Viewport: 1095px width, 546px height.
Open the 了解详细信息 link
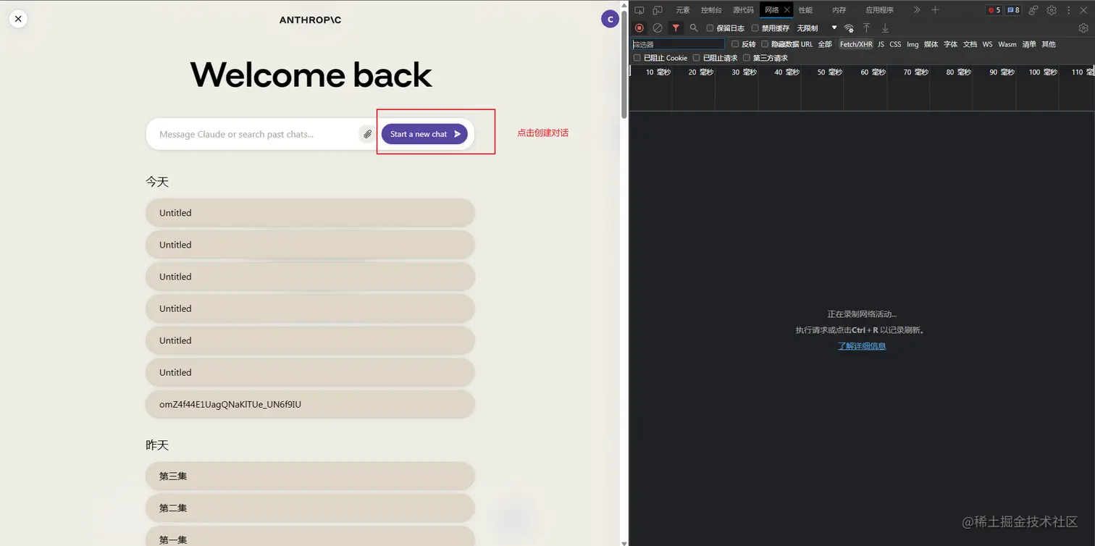(x=862, y=346)
